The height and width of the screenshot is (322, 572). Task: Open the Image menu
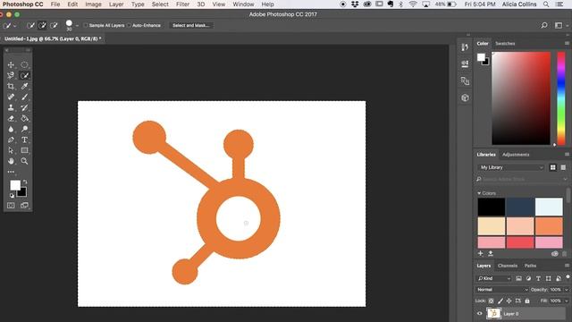coord(93,4)
